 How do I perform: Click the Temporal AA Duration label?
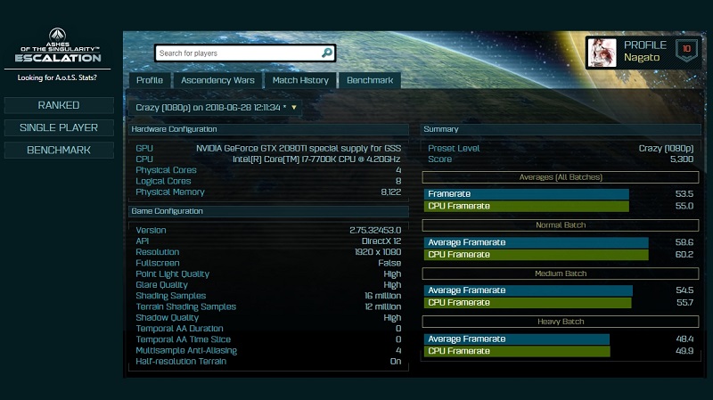(x=179, y=329)
